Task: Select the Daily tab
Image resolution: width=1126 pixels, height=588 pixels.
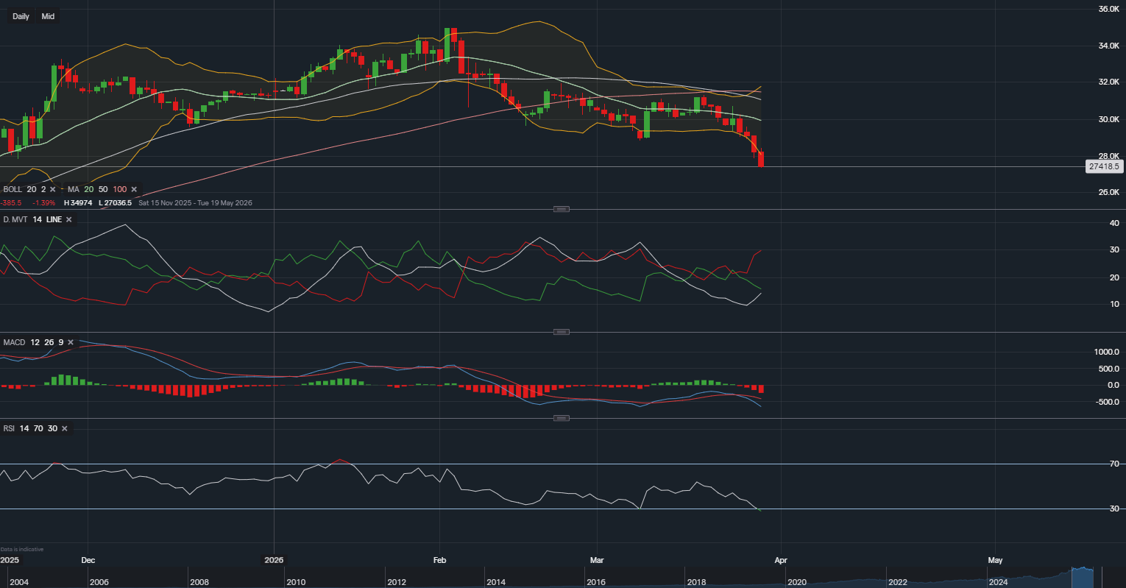Action: (21, 15)
